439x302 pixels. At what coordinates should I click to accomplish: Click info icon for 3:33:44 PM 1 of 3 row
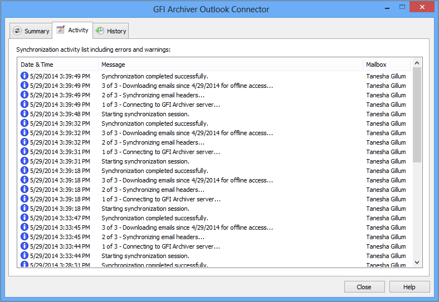coord(25,246)
